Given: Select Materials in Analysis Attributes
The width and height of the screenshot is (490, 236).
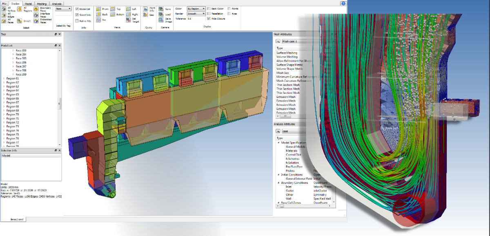Looking at the screenshot, I should coord(292,150).
